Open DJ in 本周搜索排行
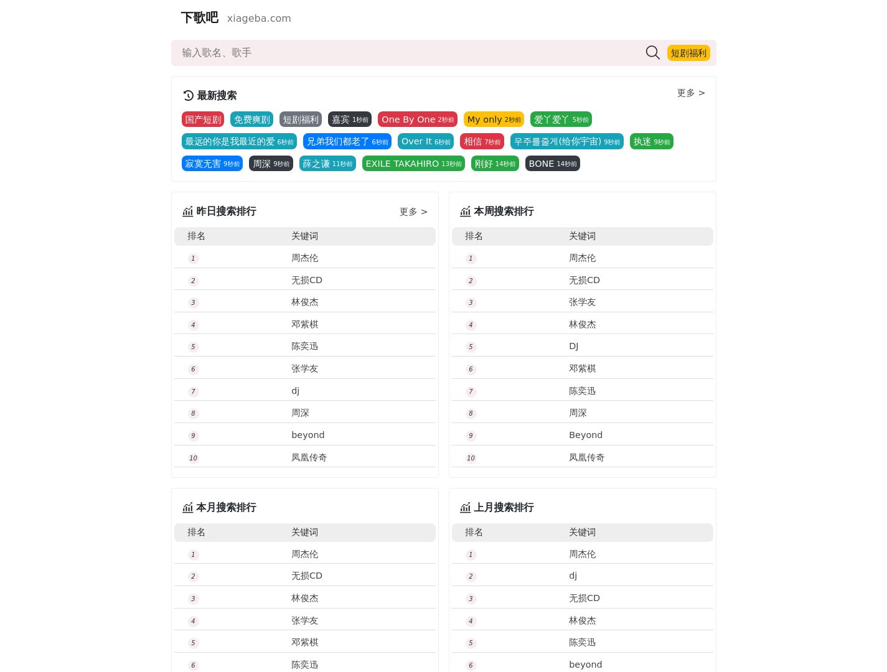The height and width of the screenshot is (672, 887). pos(573,346)
